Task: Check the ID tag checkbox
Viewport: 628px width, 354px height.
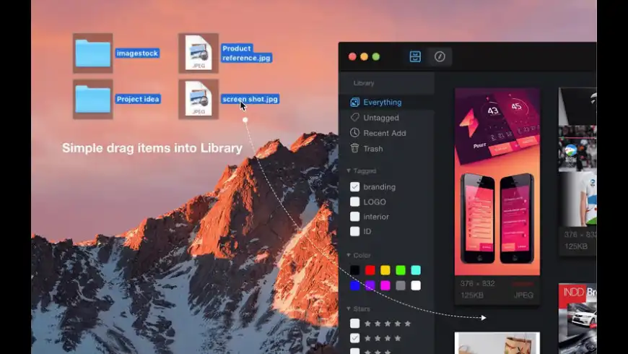Action: click(x=355, y=231)
